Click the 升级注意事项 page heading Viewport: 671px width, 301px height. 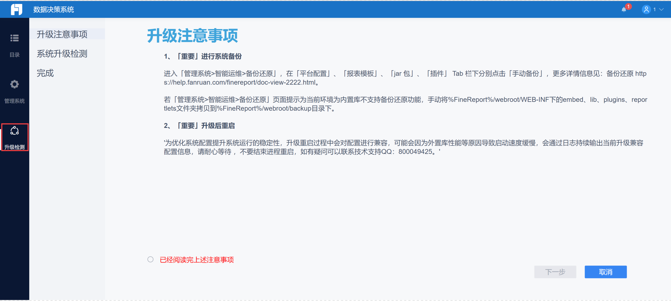point(192,36)
